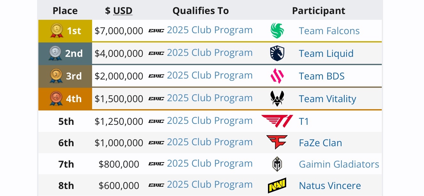424x196 pixels.
Task: Click the Gaimin Gladiators helmet logo
Action: tap(277, 164)
